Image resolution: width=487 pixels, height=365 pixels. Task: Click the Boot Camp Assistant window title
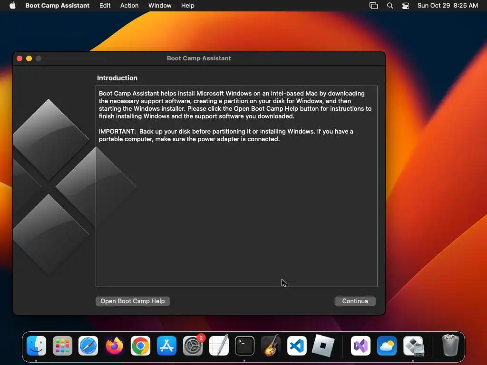(199, 58)
